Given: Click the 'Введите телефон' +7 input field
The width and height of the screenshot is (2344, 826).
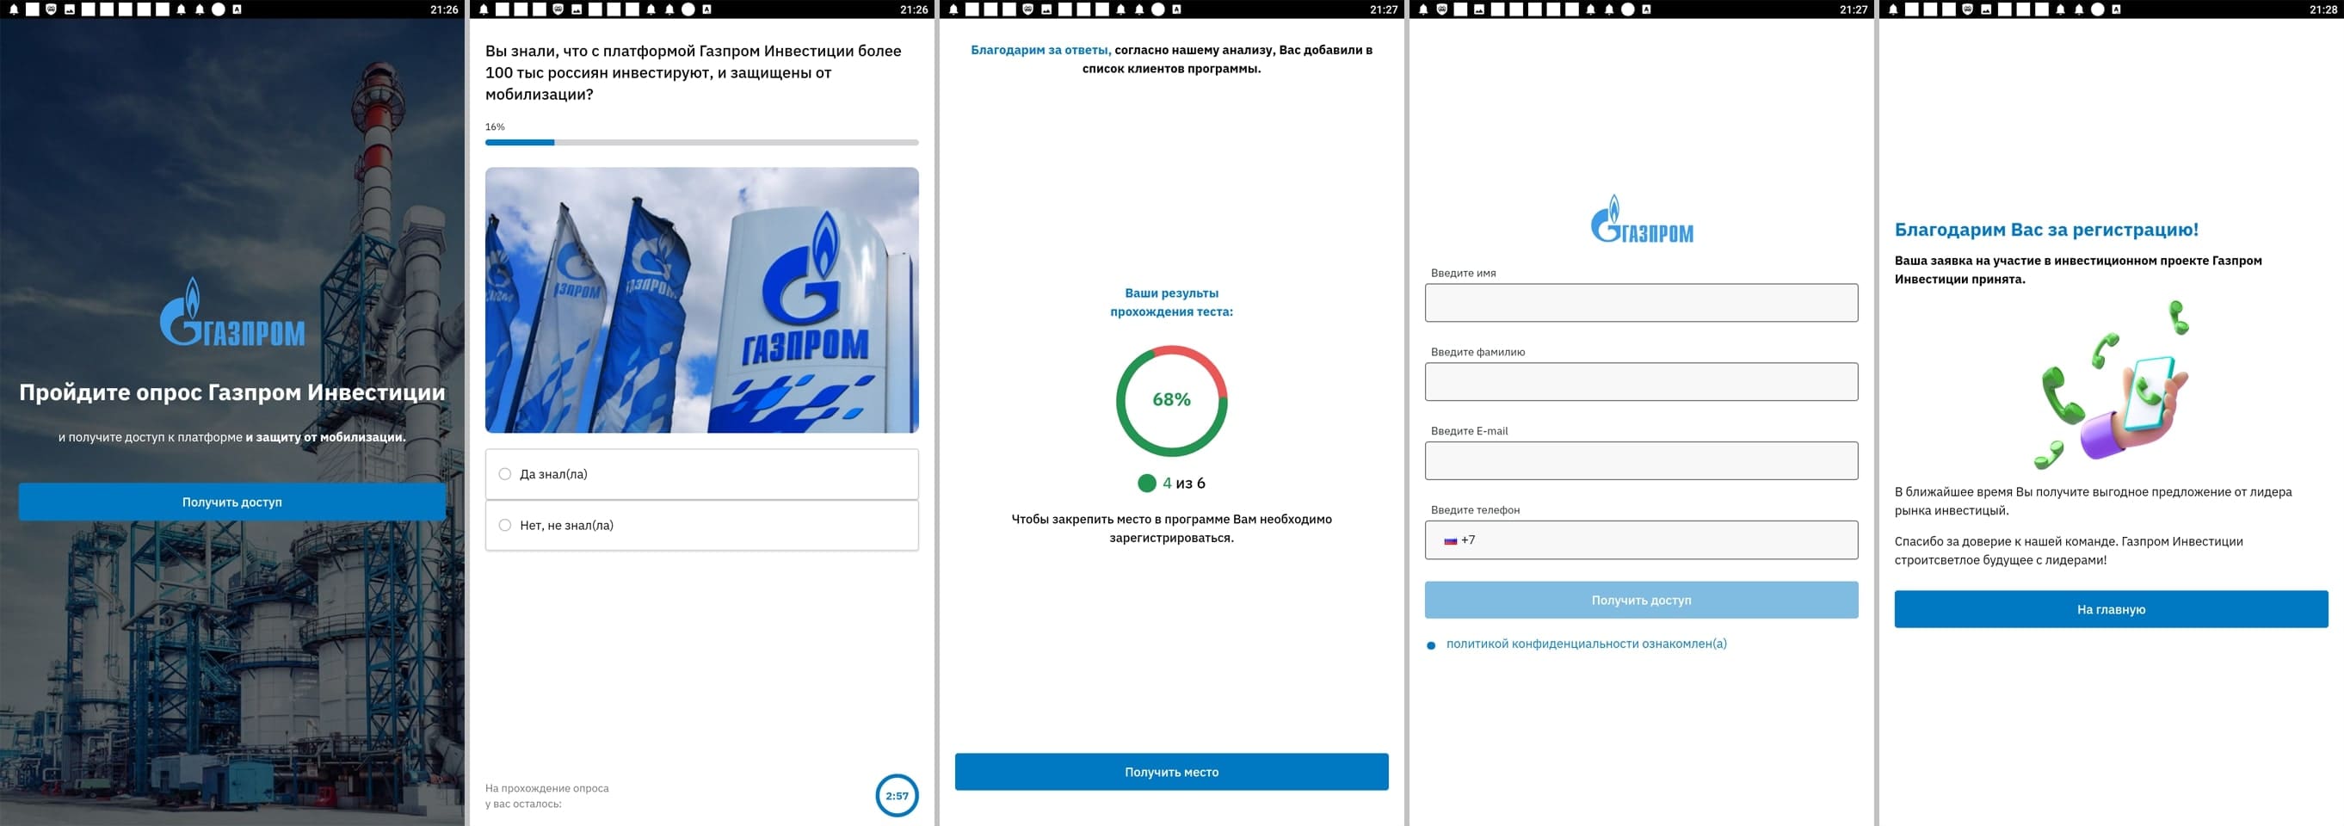Looking at the screenshot, I should click(1642, 540).
